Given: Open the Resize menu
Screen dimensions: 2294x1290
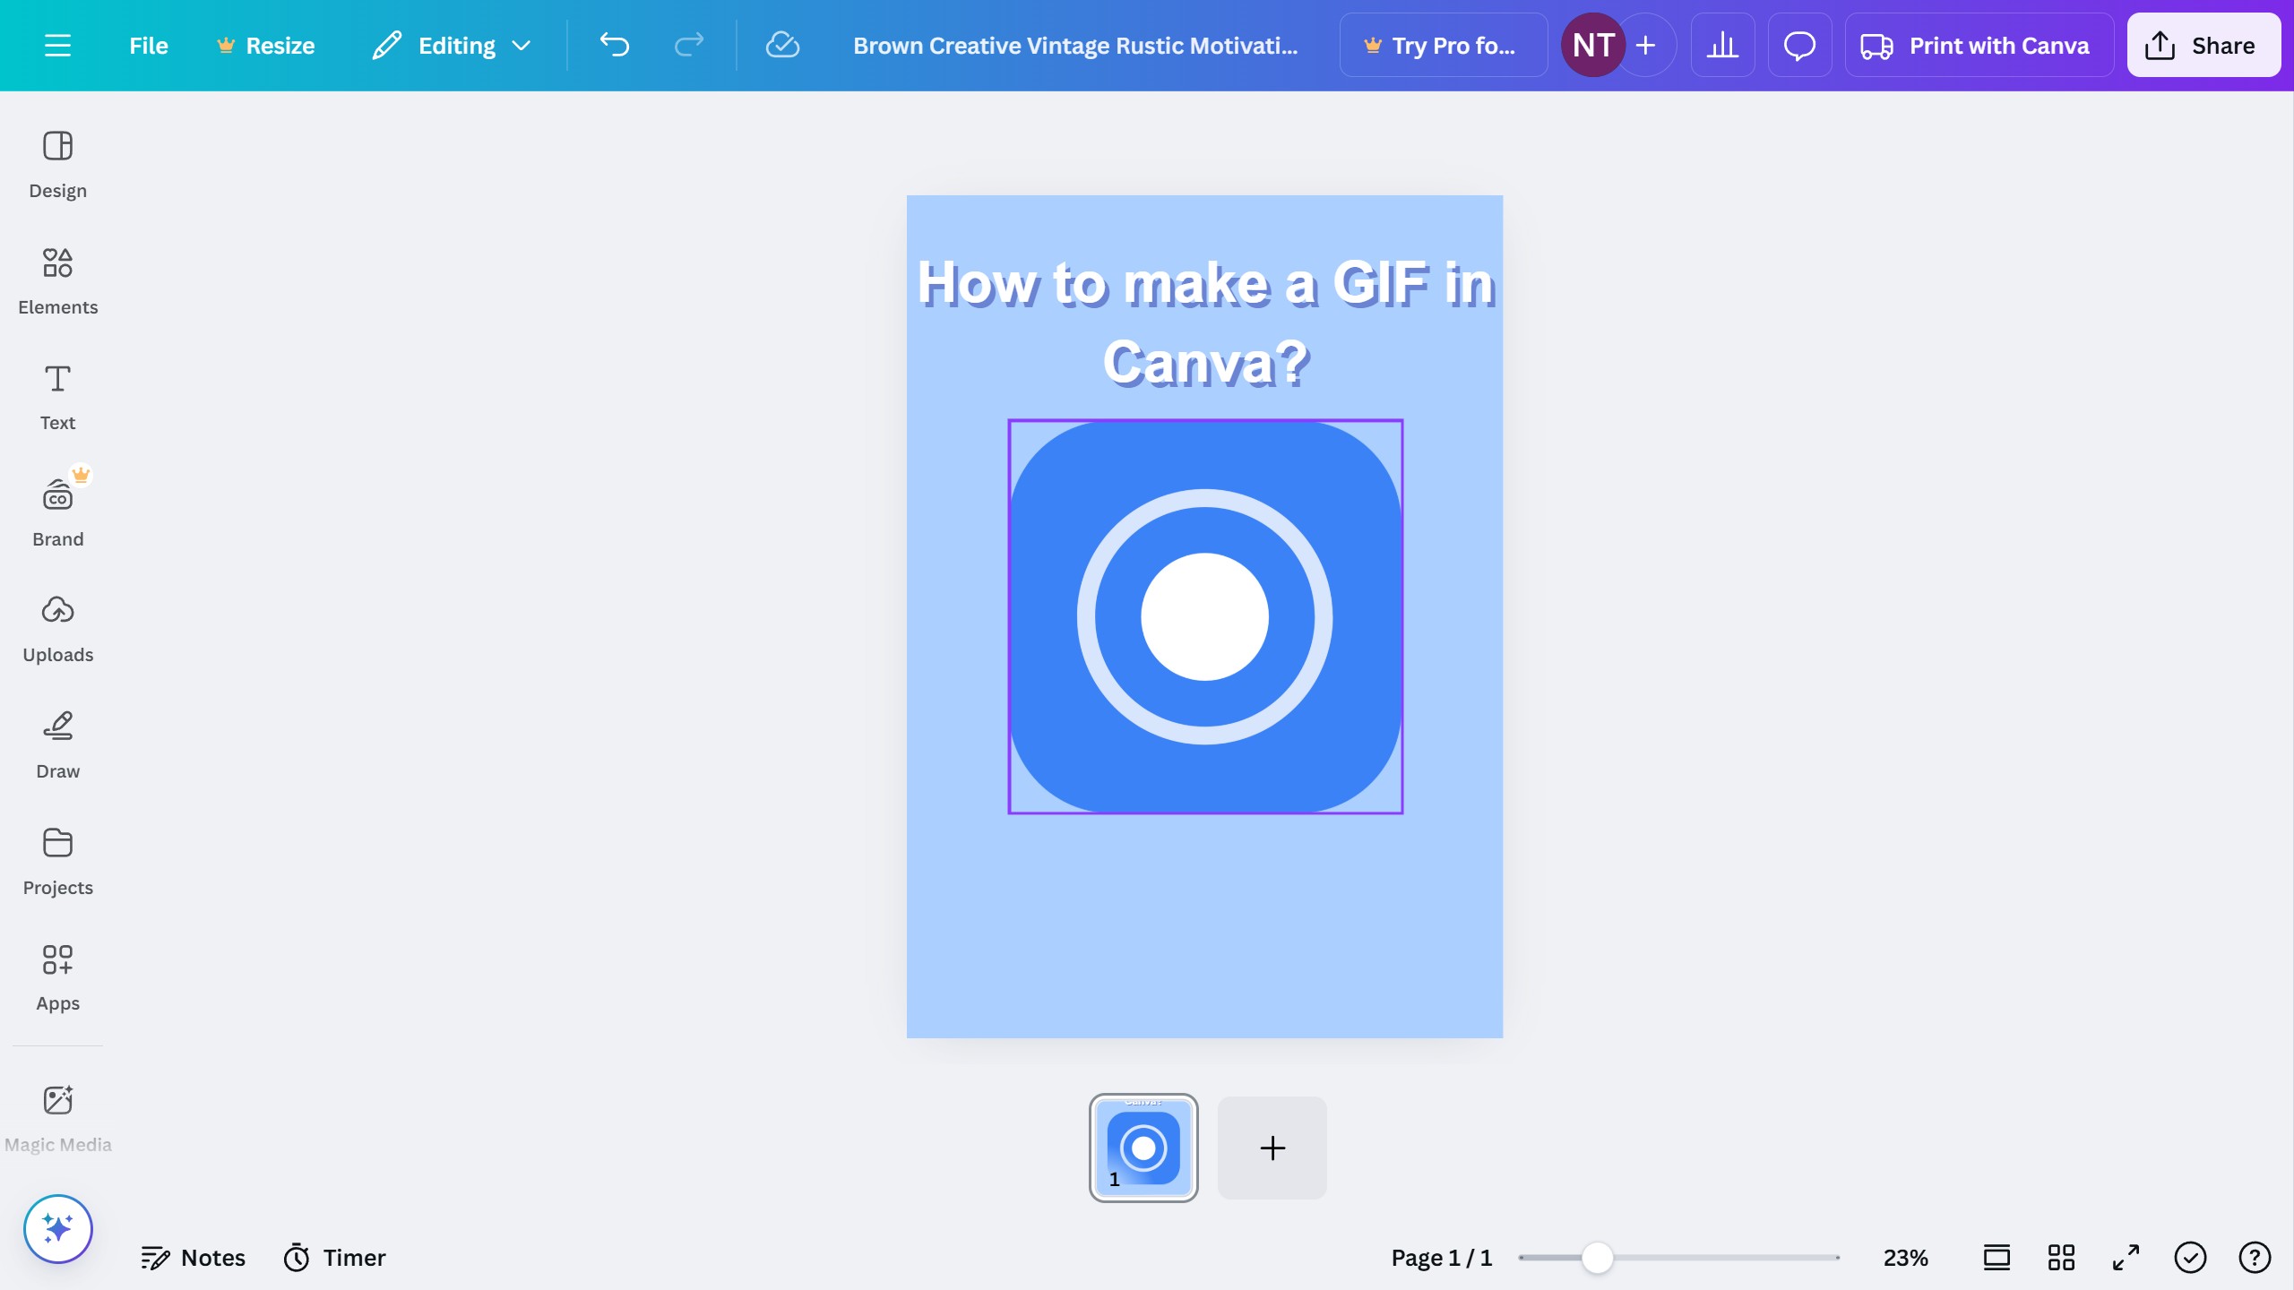Looking at the screenshot, I should (265, 45).
